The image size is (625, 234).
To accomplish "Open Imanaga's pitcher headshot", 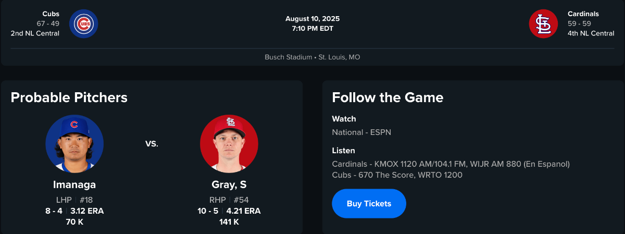I will (74, 144).
